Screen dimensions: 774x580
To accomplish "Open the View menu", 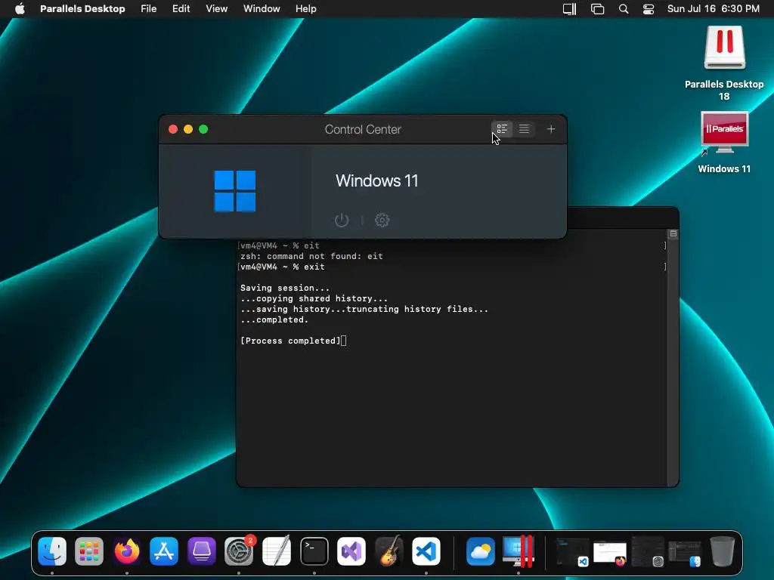I will click(217, 9).
